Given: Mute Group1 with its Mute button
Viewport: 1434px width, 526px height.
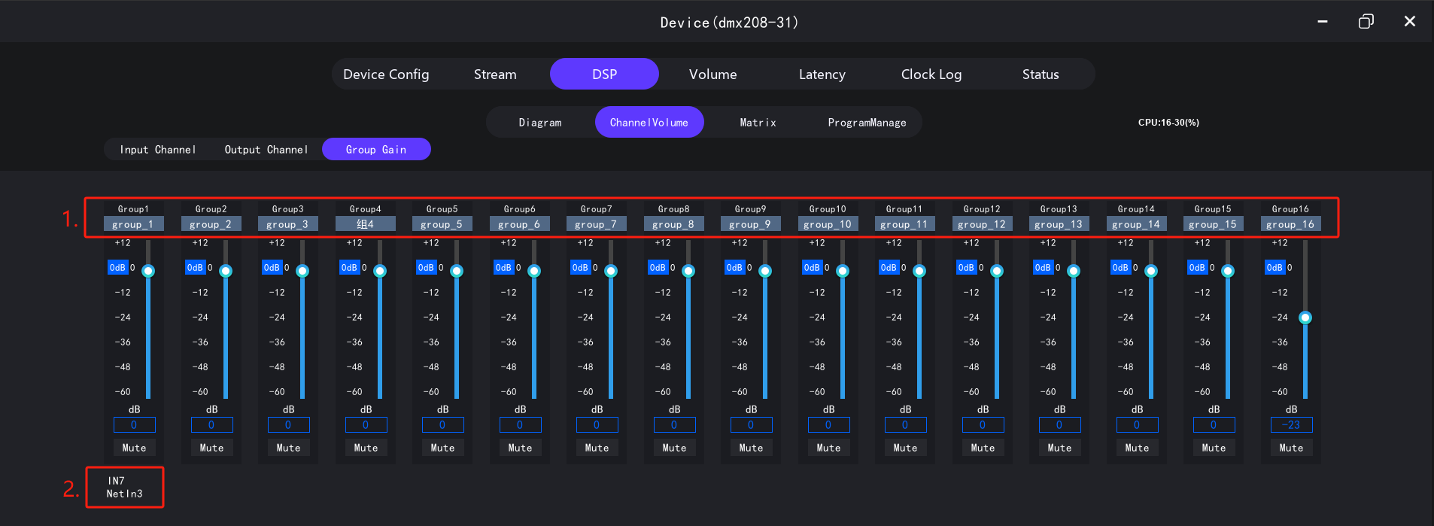Looking at the screenshot, I should (x=135, y=448).
